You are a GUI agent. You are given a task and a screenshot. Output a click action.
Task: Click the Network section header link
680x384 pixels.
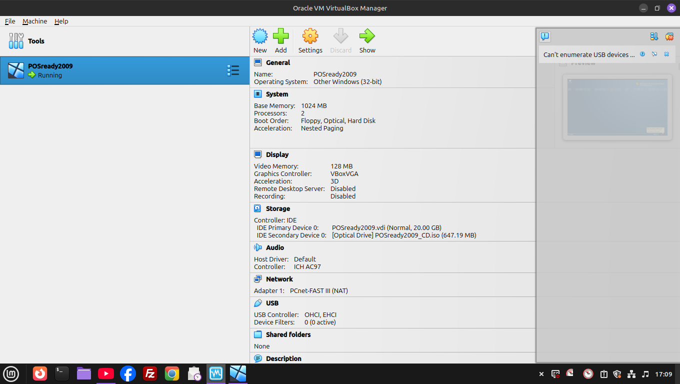tap(279, 279)
